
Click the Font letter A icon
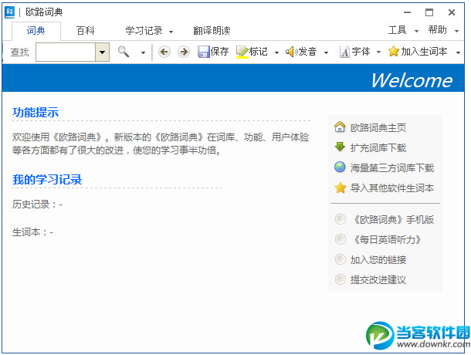[x=344, y=52]
